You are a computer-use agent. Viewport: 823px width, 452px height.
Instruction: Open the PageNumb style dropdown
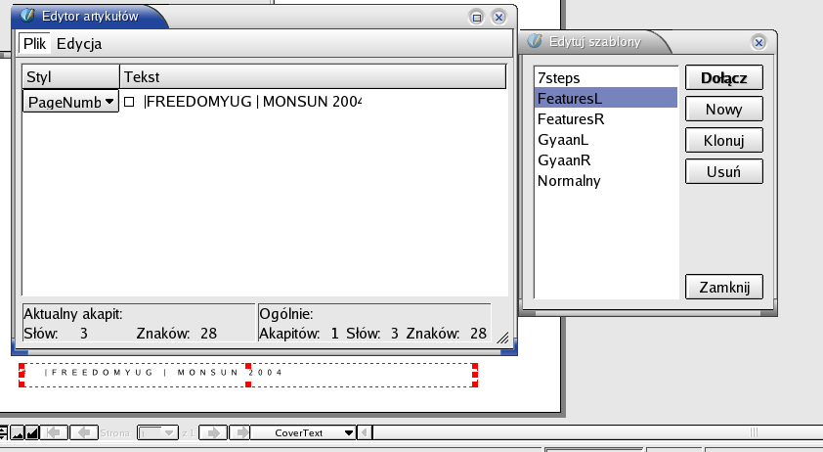click(x=108, y=101)
